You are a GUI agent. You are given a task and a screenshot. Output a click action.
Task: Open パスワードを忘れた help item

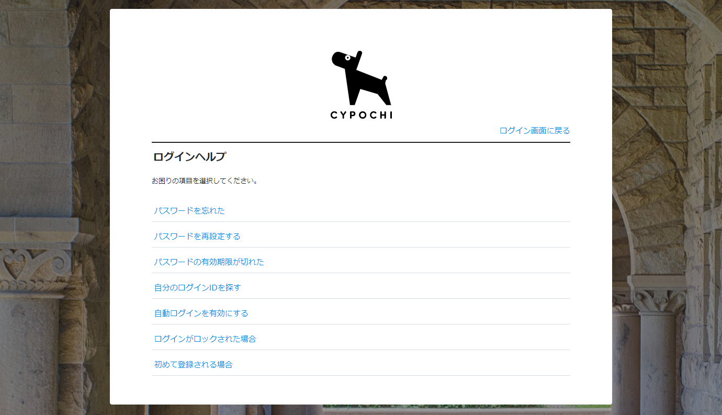click(x=189, y=211)
